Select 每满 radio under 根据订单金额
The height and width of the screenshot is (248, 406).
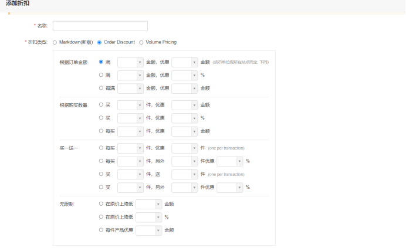pyautogui.click(x=101, y=88)
